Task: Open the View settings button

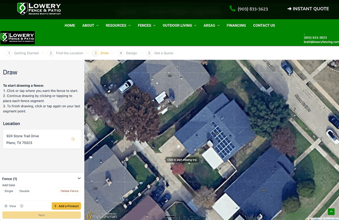Action: 10,206
